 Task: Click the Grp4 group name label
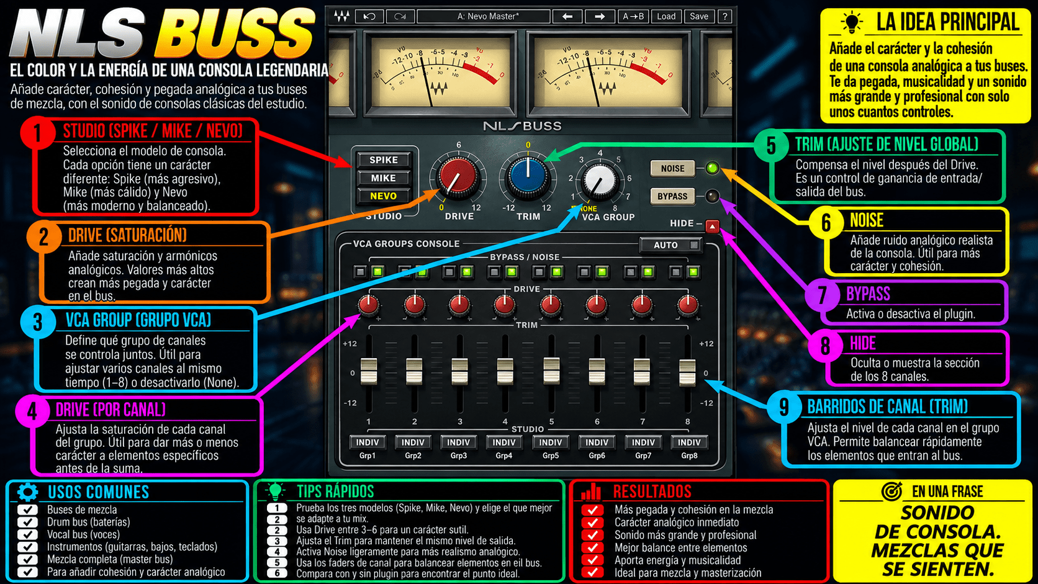504,456
